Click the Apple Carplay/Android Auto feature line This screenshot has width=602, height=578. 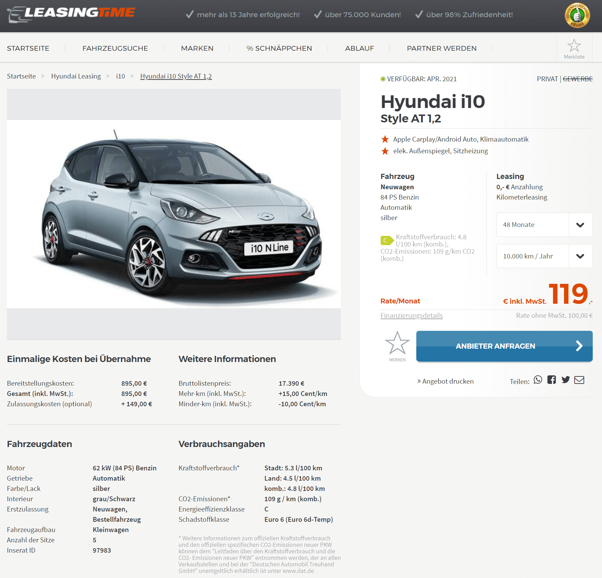[x=461, y=139]
